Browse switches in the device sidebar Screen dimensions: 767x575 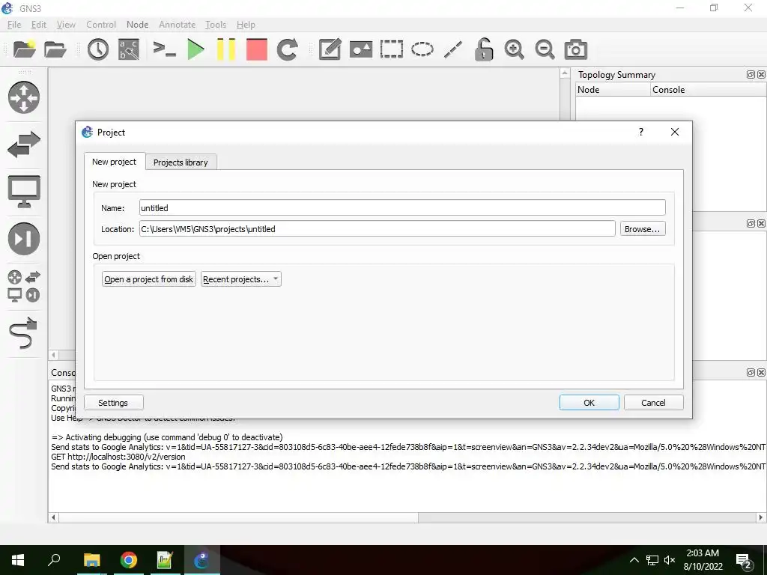point(23,144)
